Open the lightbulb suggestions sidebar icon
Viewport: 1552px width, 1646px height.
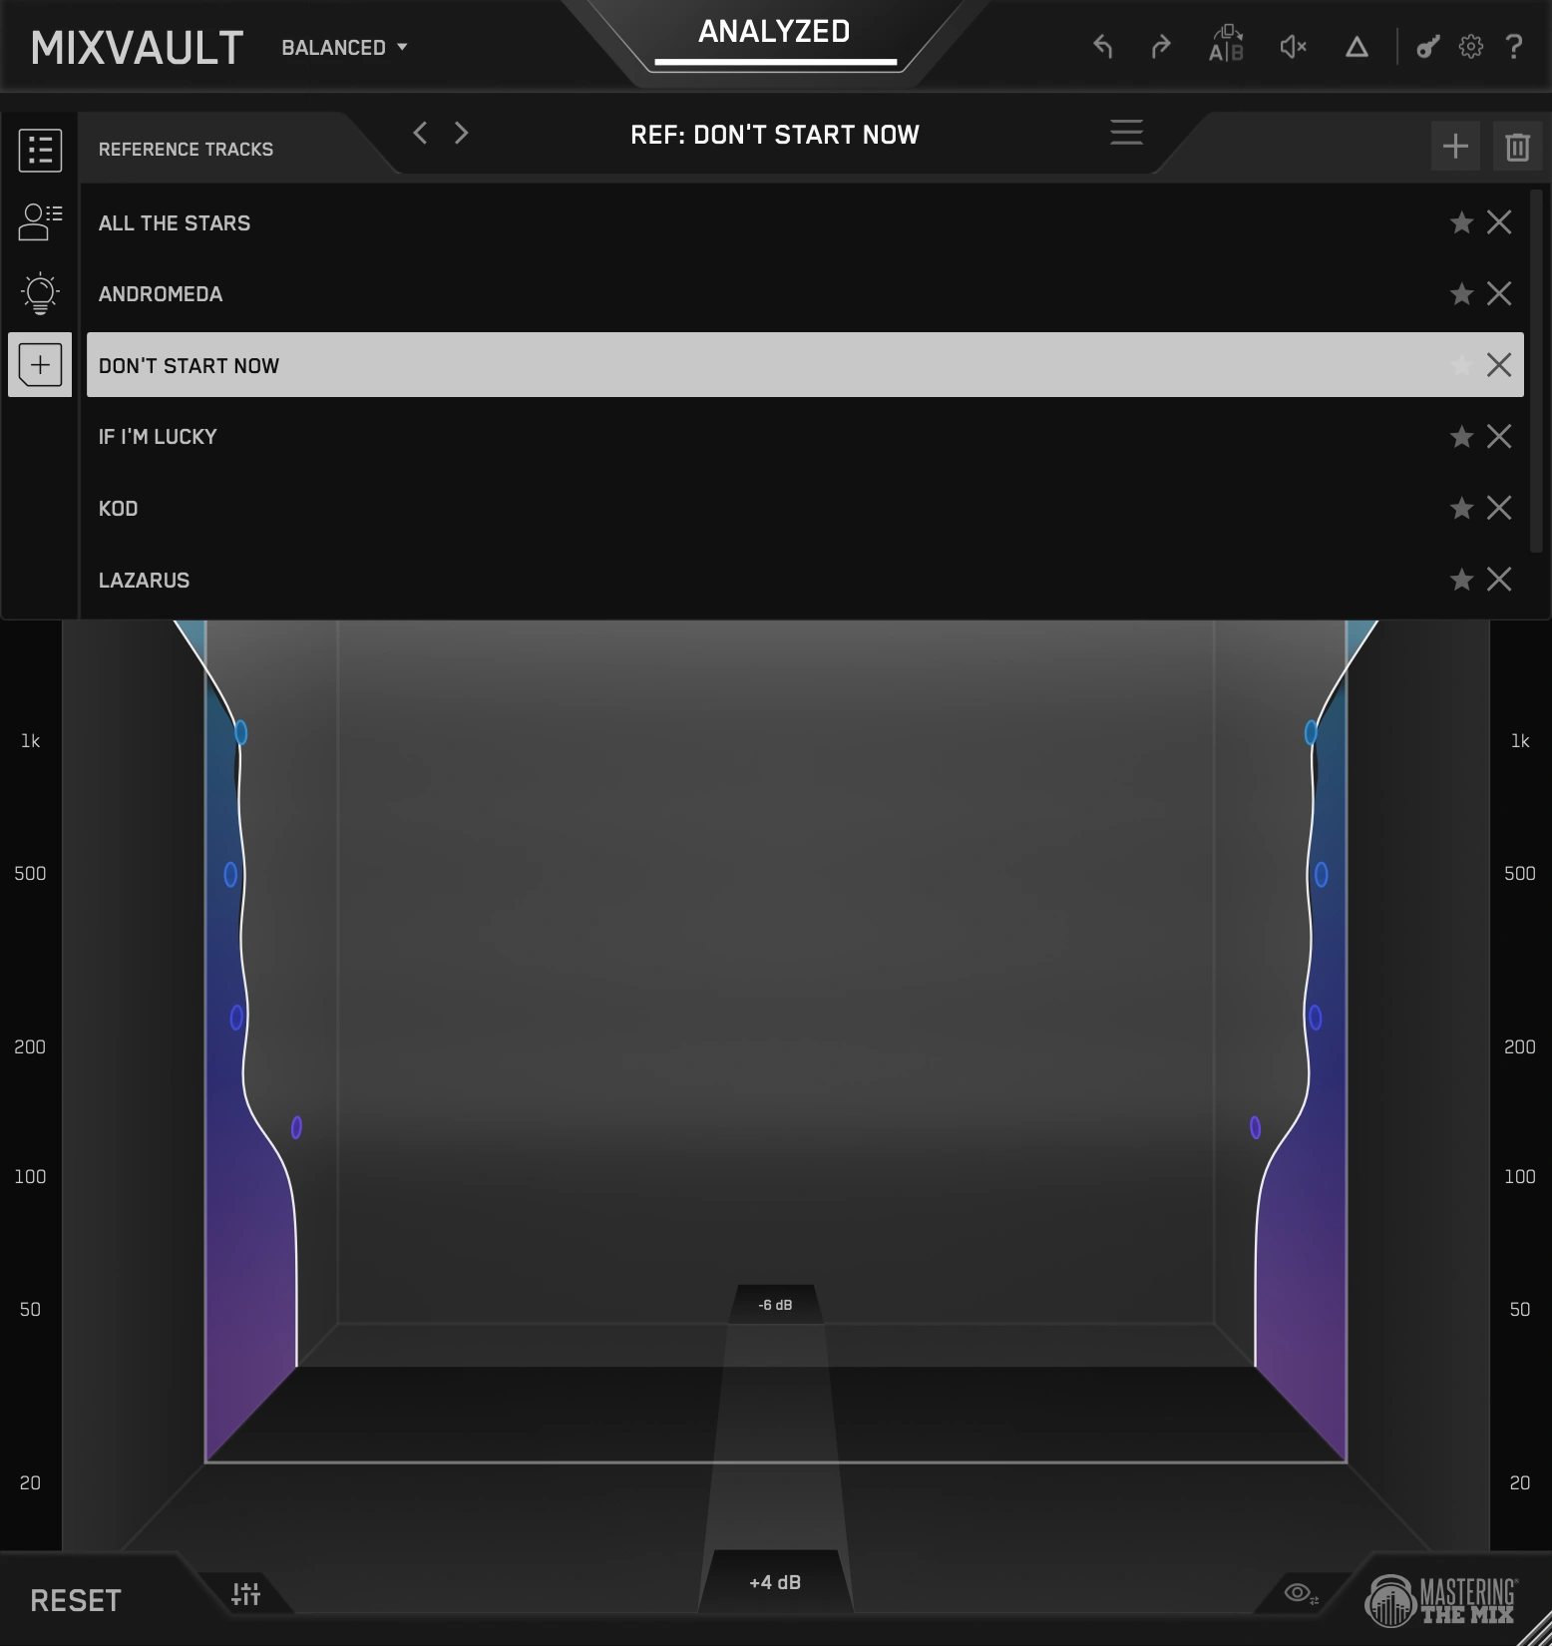[40, 293]
